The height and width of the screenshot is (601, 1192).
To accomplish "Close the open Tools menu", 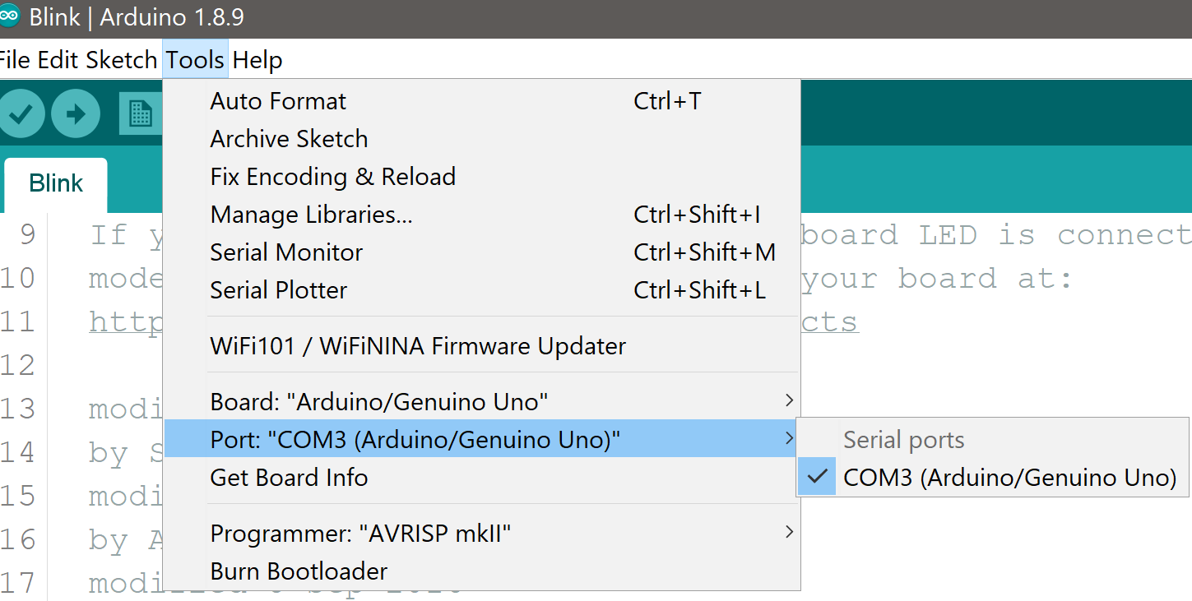I will coord(195,60).
